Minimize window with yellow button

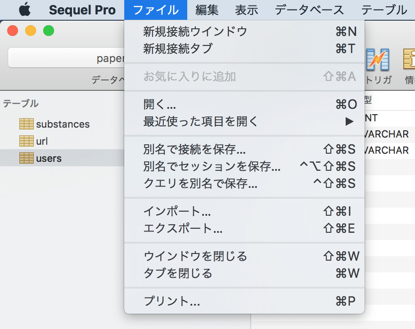(x=31, y=31)
